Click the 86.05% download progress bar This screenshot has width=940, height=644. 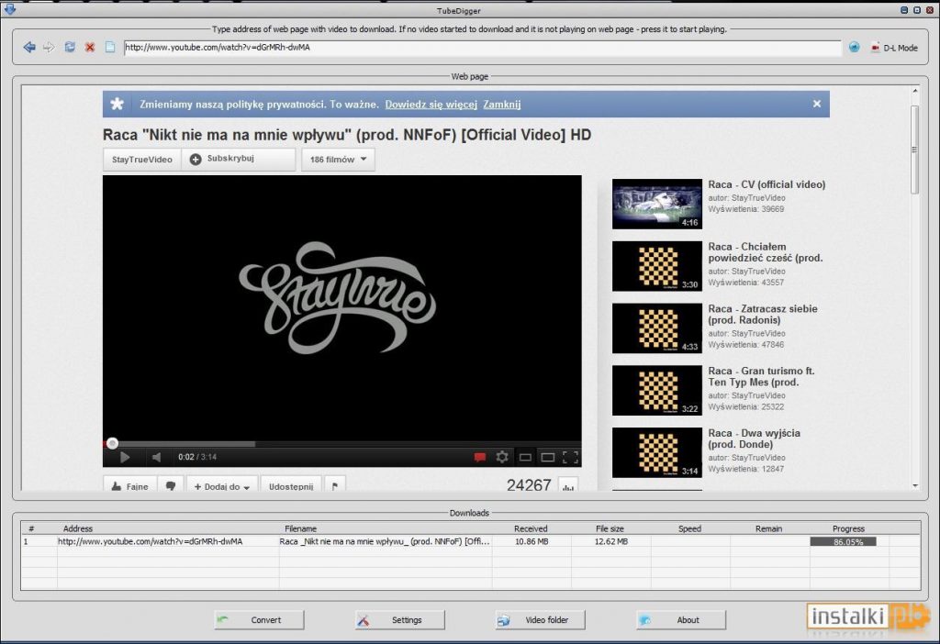tap(843, 541)
